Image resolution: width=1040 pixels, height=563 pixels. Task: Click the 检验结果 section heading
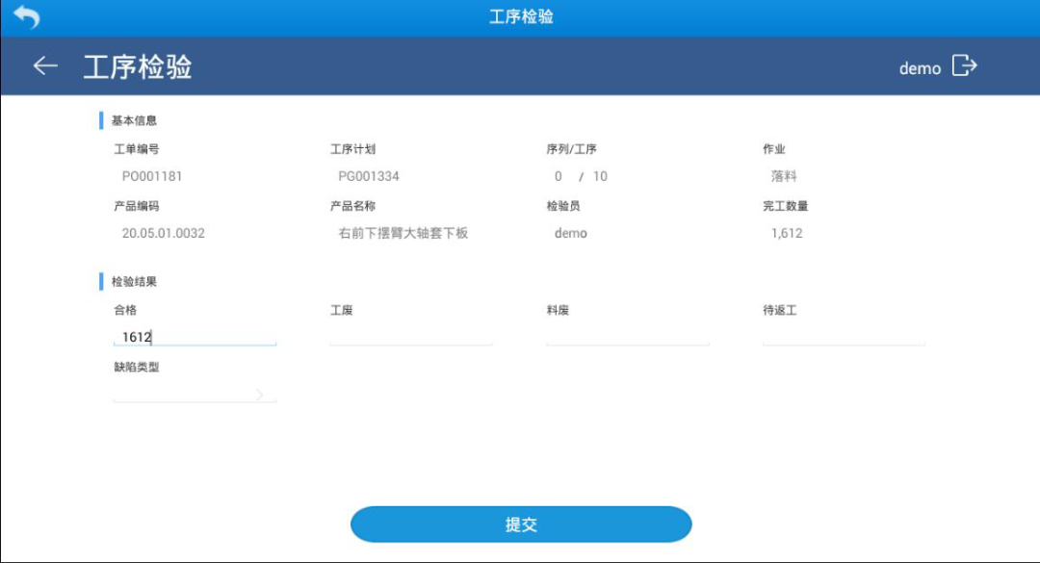(134, 281)
